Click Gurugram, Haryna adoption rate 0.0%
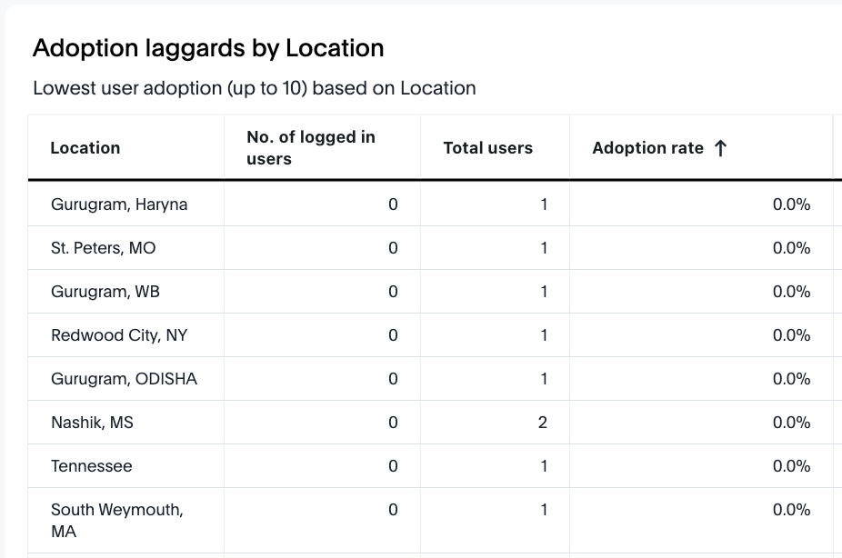The width and height of the screenshot is (842, 558). pos(791,204)
